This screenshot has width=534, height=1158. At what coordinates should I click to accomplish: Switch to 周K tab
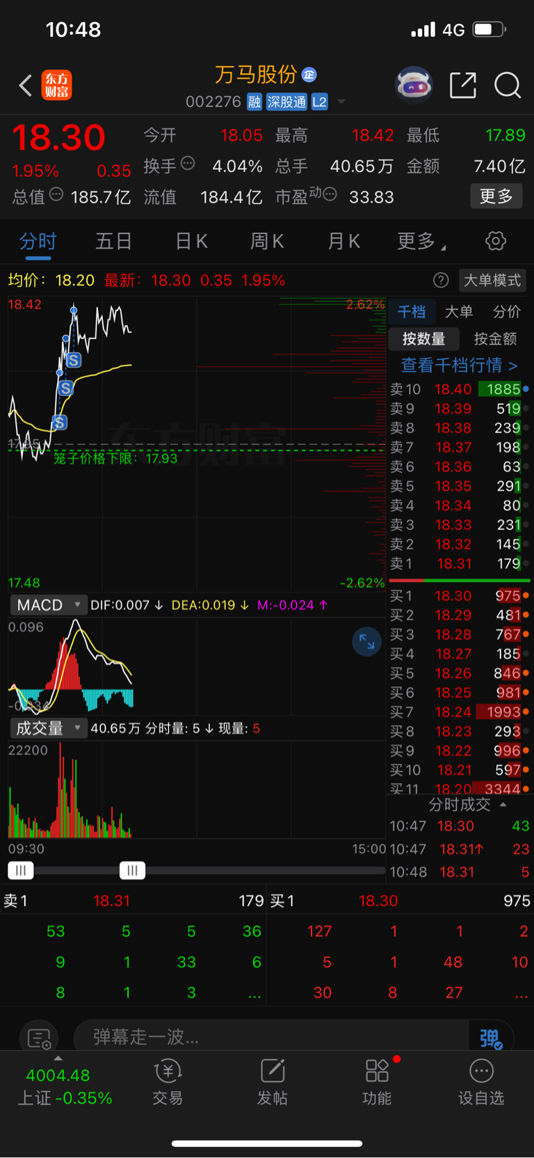267,242
